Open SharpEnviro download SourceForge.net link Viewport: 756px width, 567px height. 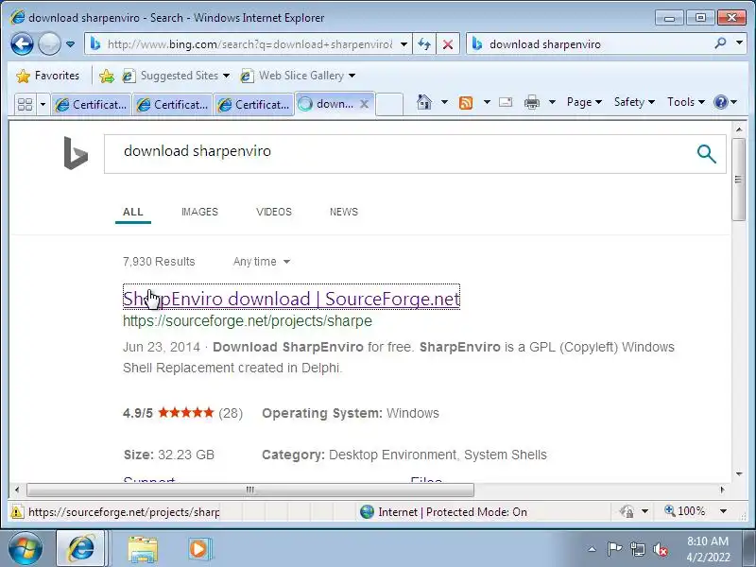(291, 299)
